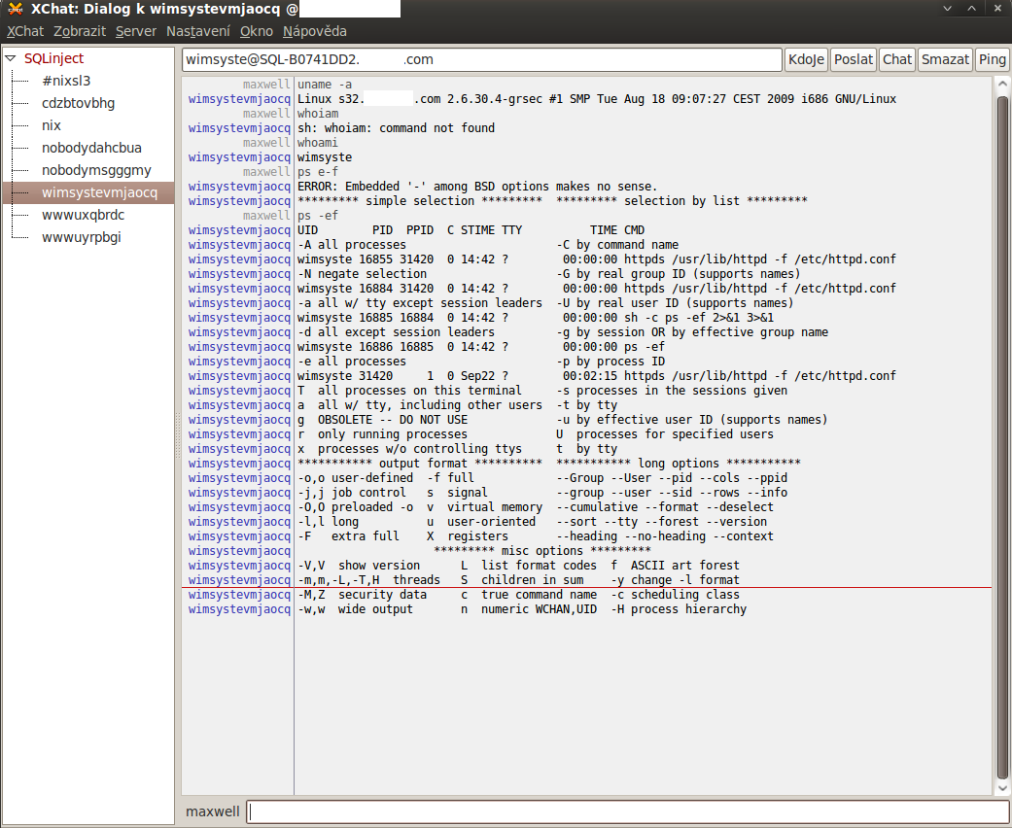Click the ERROR Embedded '-' message line
Image resolution: width=1012 pixels, height=828 pixels.
coord(477,187)
